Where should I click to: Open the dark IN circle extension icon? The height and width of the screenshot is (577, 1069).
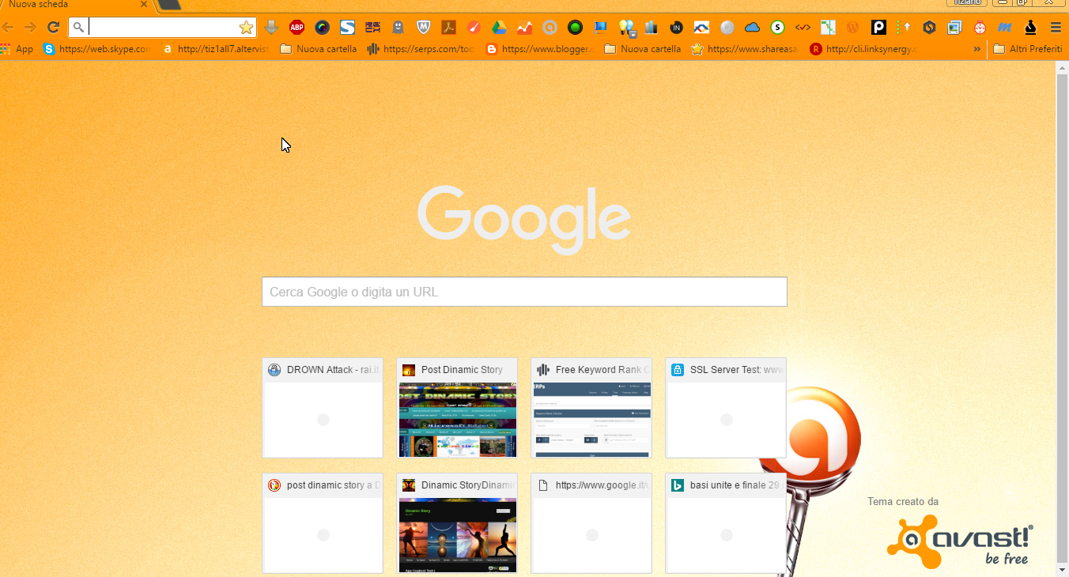tap(676, 28)
